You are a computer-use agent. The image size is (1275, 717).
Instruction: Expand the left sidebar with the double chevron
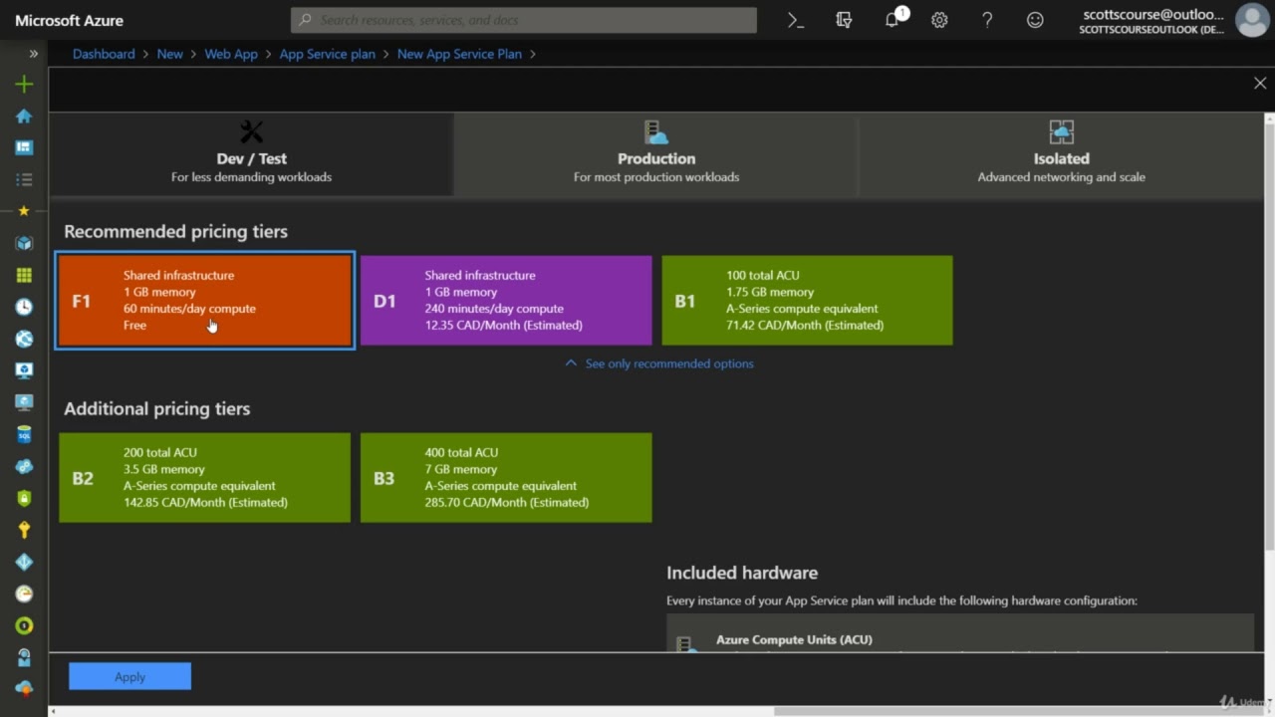pyautogui.click(x=34, y=54)
